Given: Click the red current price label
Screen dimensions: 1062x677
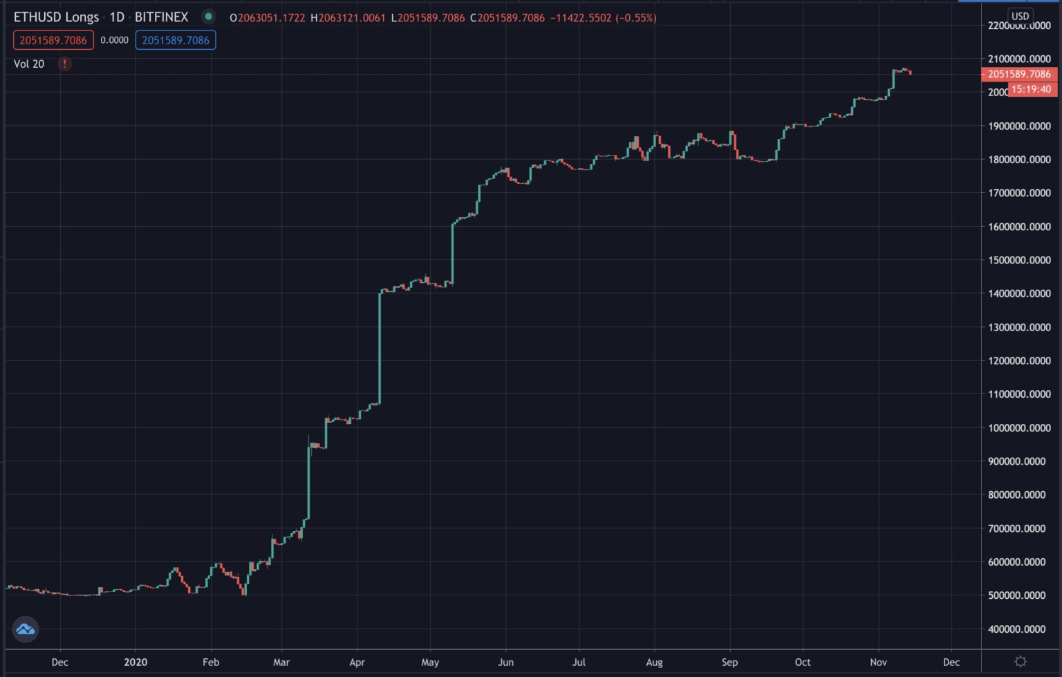Looking at the screenshot, I should (1019, 74).
